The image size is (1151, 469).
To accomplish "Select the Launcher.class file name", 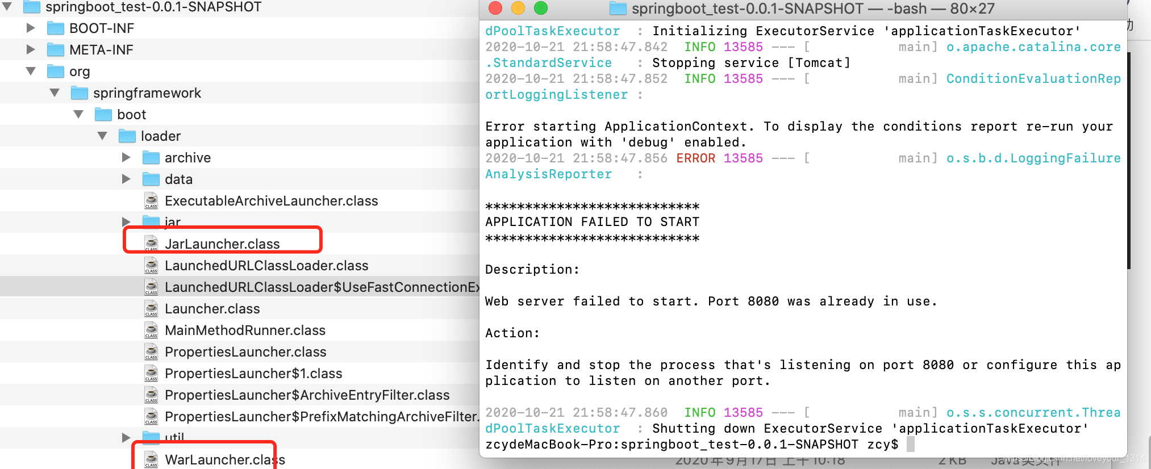I will (x=212, y=308).
